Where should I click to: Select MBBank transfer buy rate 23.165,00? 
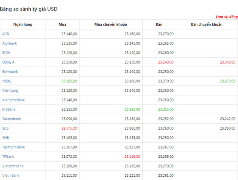click(132, 109)
